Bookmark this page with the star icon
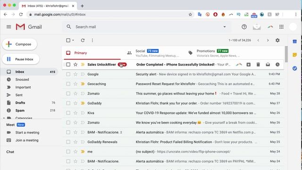This screenshot has width=302, height=170. (190, 15)
